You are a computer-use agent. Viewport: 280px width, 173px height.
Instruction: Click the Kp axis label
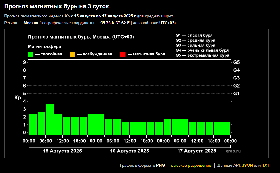click(17, 98)
